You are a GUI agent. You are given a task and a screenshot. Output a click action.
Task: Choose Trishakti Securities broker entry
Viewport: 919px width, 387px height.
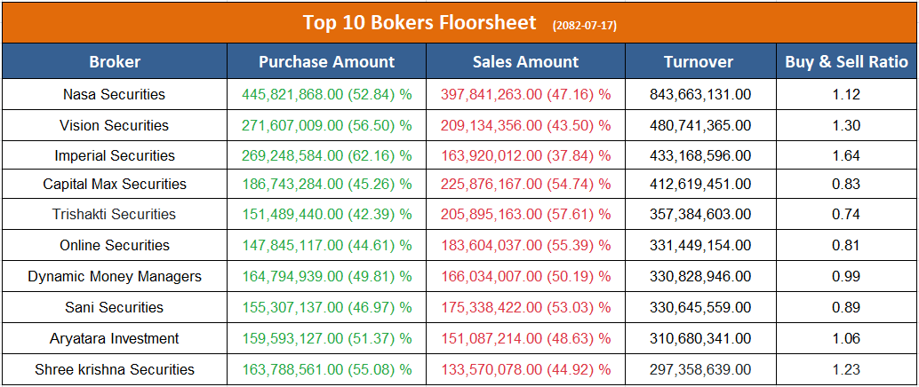coord(115,214)
